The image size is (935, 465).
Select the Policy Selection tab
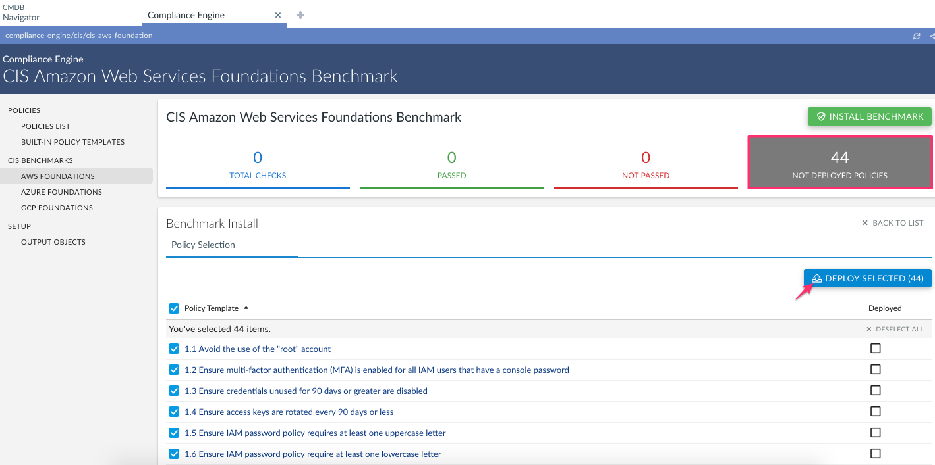coord(203,245)
